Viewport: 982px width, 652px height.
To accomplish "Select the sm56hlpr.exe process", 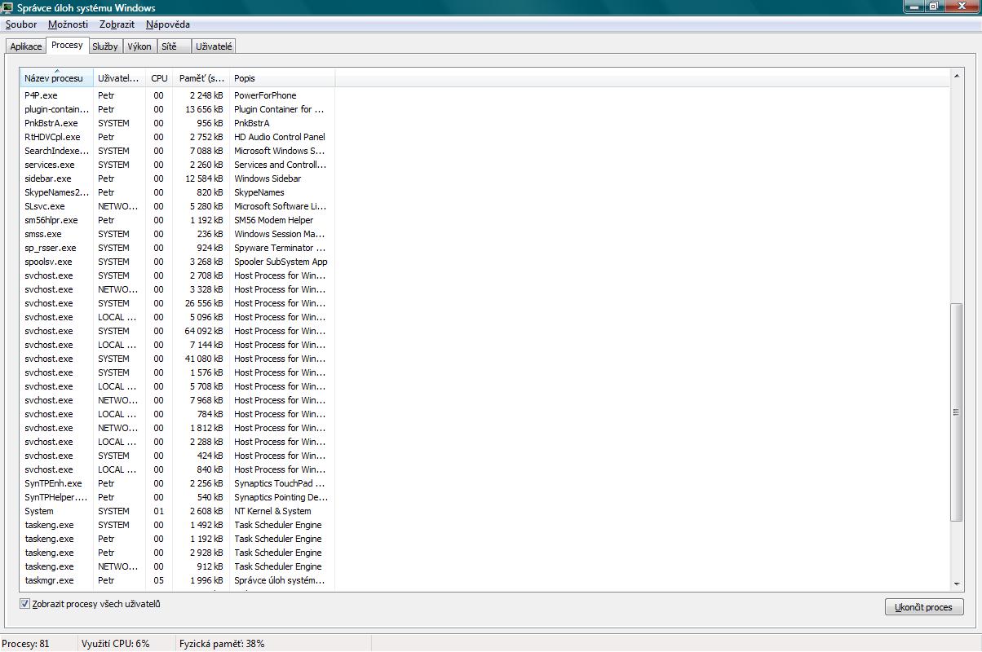I will (177, 220).
